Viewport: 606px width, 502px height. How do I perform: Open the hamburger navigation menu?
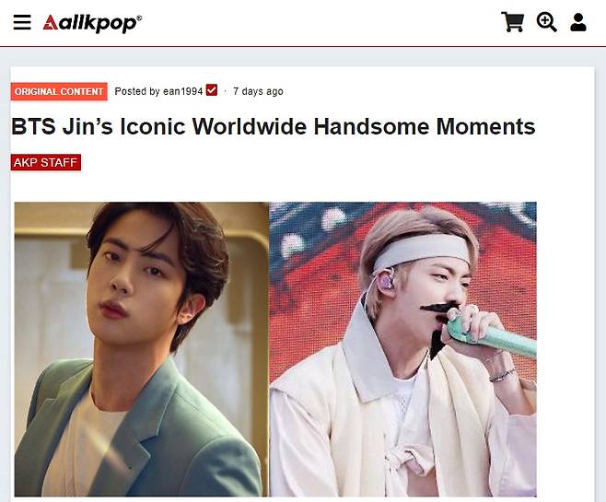pos(22,22)
